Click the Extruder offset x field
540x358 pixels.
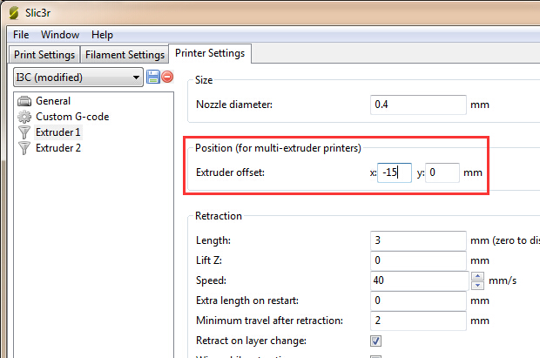coord(395,172)
